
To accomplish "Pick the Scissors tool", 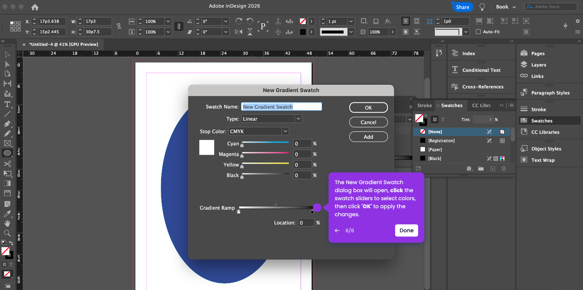I will point(7,164).
